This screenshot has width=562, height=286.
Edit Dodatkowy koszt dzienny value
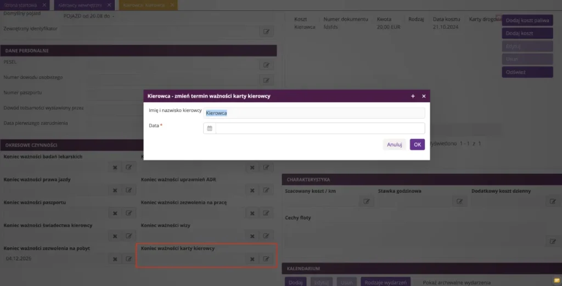pos(553,201)
